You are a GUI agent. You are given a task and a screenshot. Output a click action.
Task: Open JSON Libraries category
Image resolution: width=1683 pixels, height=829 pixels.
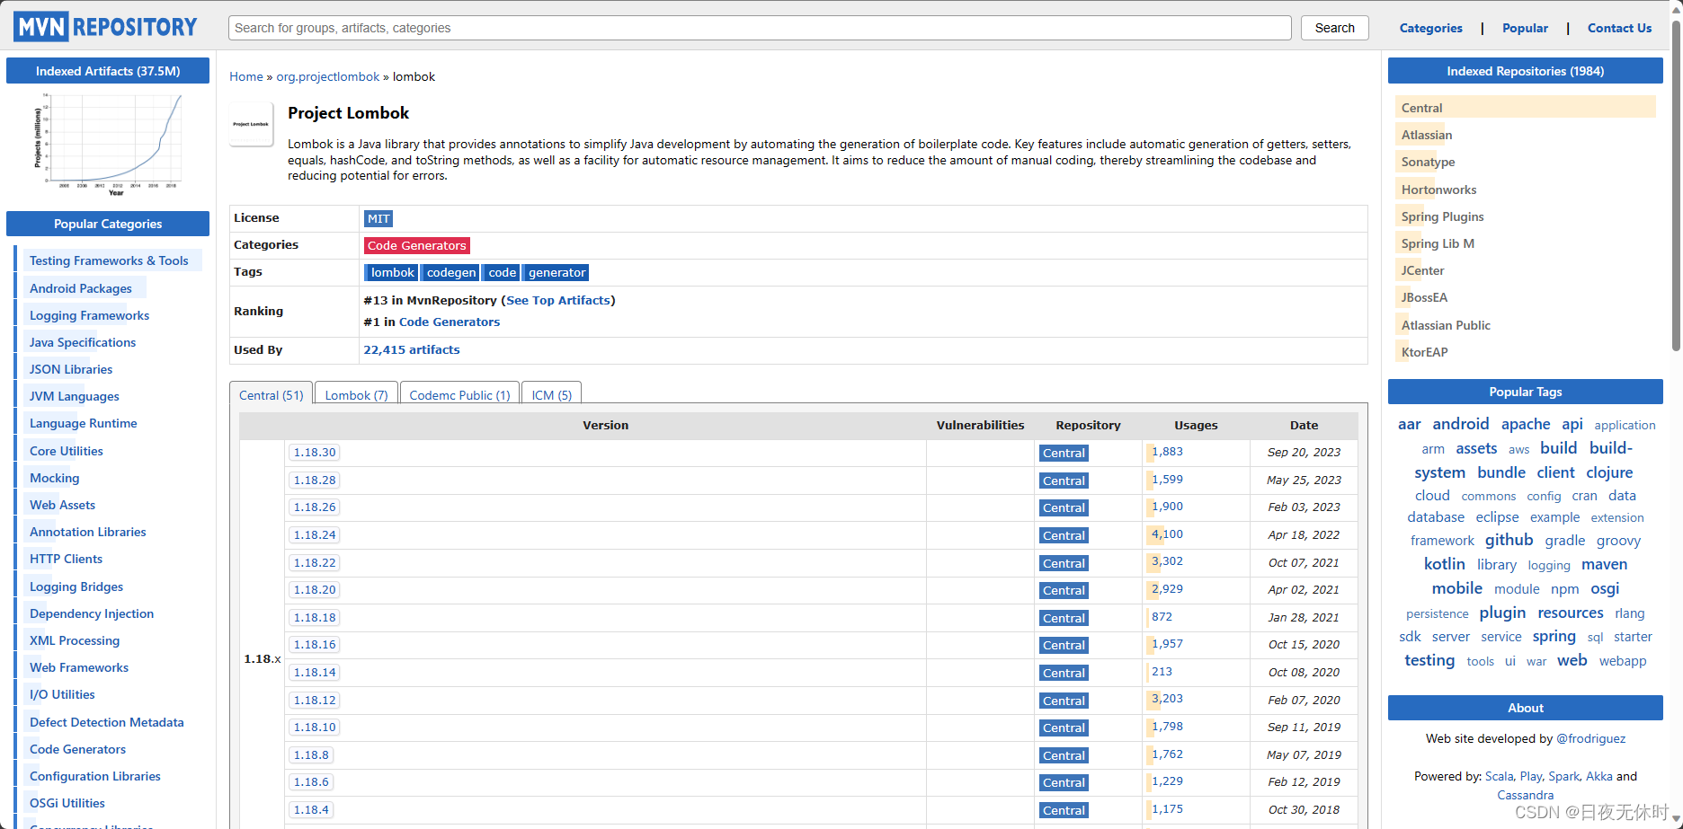[71, 369]
